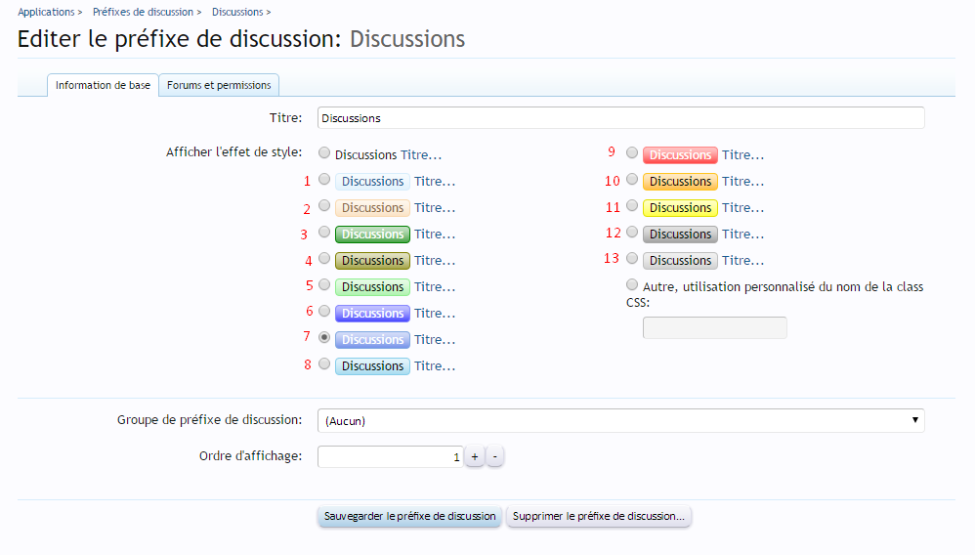
Task: Pick the orange prefix style number 10
Action: click(x=632, y=180)
